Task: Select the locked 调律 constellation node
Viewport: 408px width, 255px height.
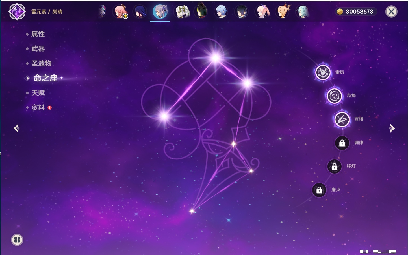Action: tap(342, 143)
